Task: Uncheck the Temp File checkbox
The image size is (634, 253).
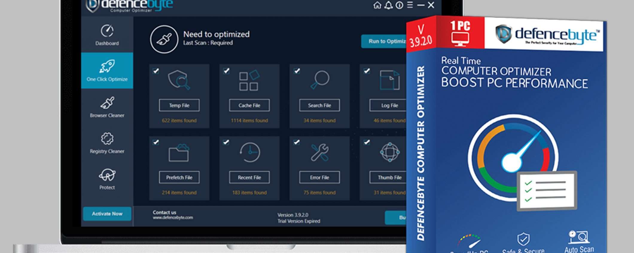Action: (x=156, y=71)
